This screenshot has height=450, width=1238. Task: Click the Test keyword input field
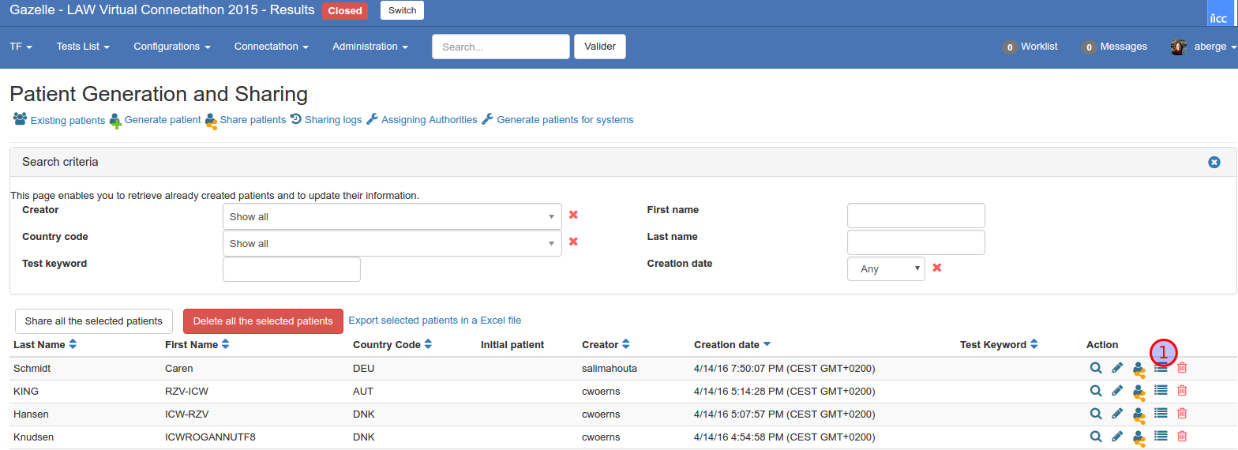[291, 269]
